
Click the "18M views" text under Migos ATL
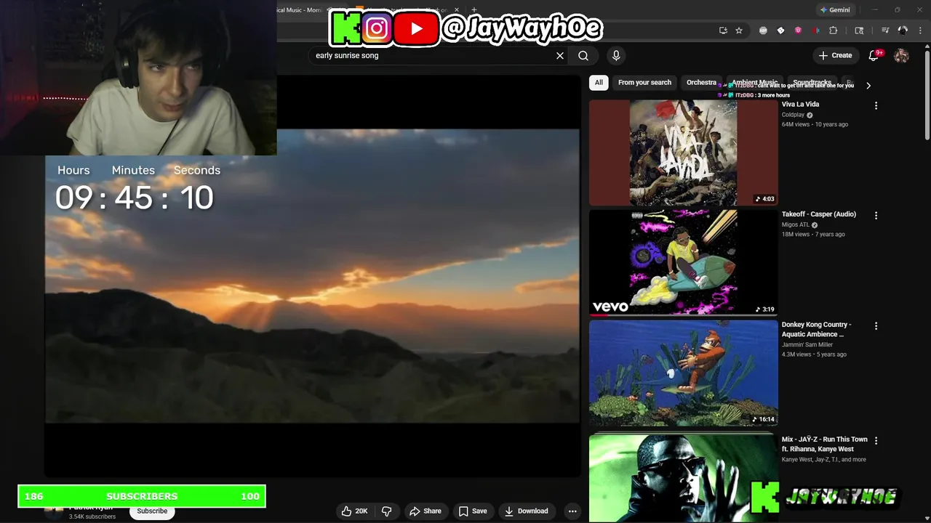[x=796, y=235]
